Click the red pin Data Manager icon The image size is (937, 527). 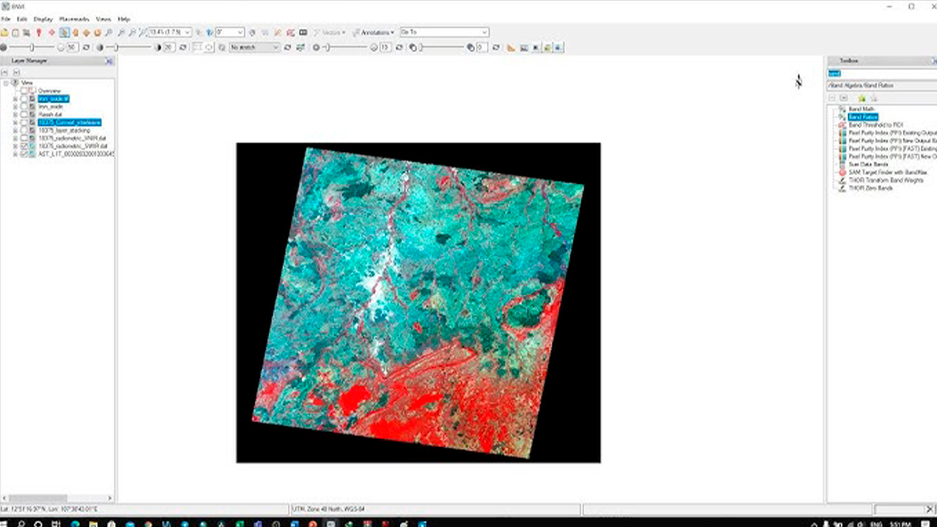coord(39,33)
